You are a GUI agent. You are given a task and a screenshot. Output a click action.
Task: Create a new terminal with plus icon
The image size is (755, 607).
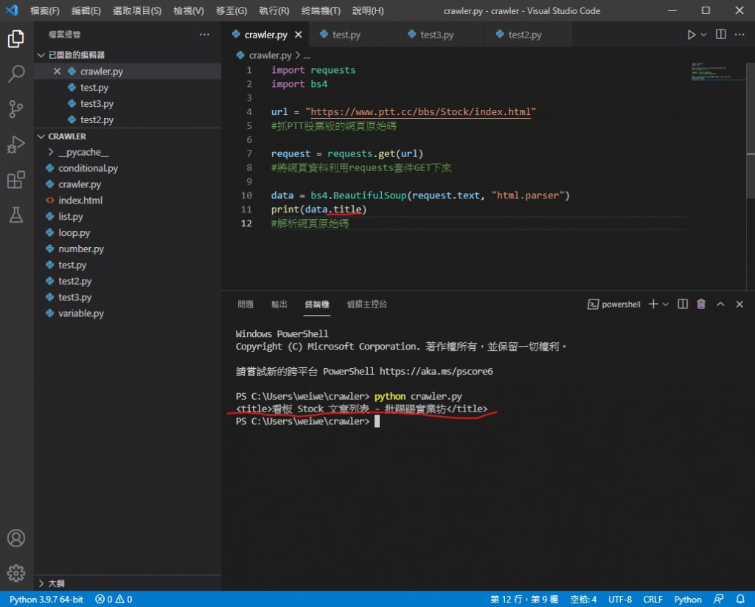653,304
